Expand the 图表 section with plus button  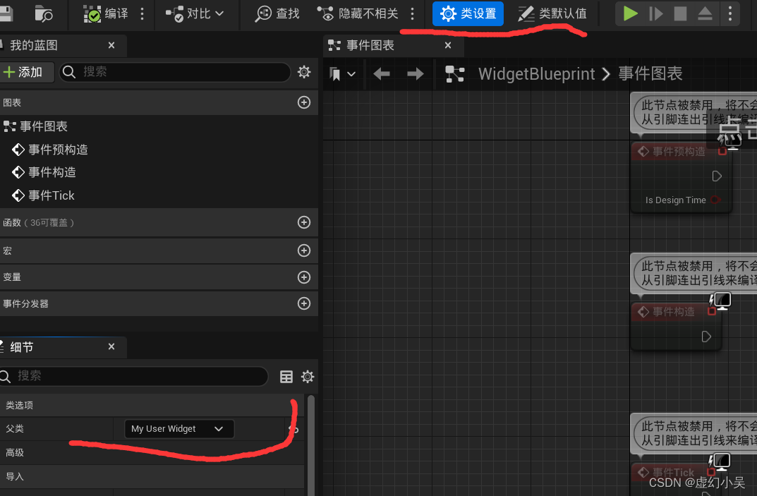[x=304, y=102]
